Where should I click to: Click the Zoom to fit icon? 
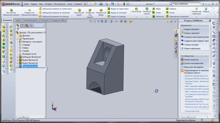pos(91,21)
